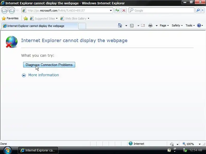The image size is (206, 154).
Task: Expand the More information arrow icon
Action: (24, 75)
